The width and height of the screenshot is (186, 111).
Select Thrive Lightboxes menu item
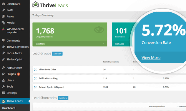(18, 47)
